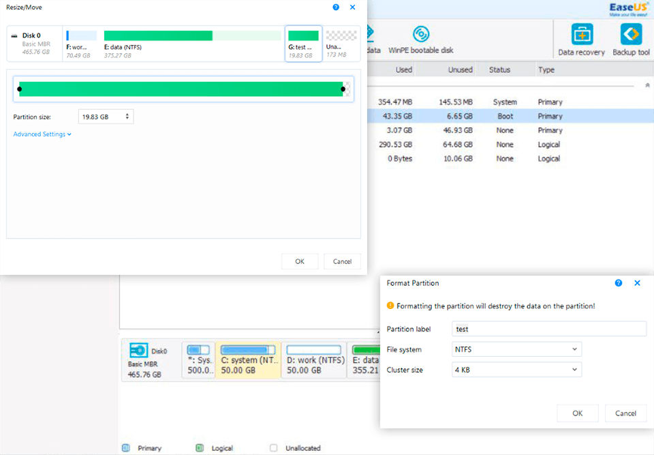Launch the Data recovery tool

[582, 39]
